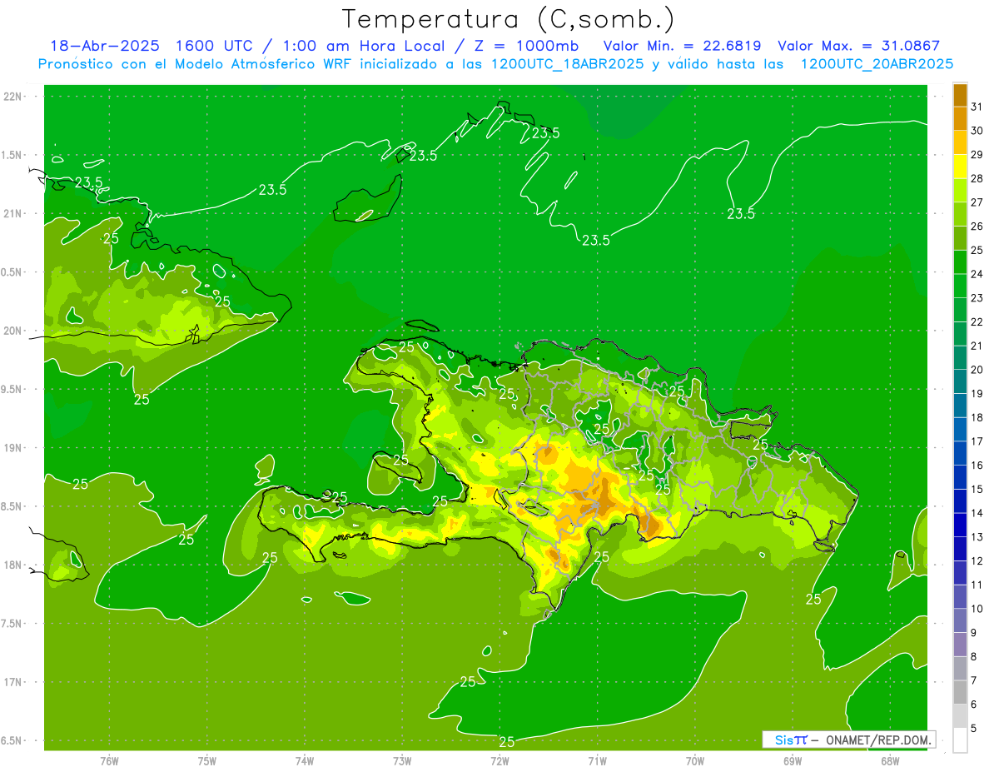Click the "Valor Min. = 22.6819" value
This screenshot has height=772, width=999.
coord(682,46)
